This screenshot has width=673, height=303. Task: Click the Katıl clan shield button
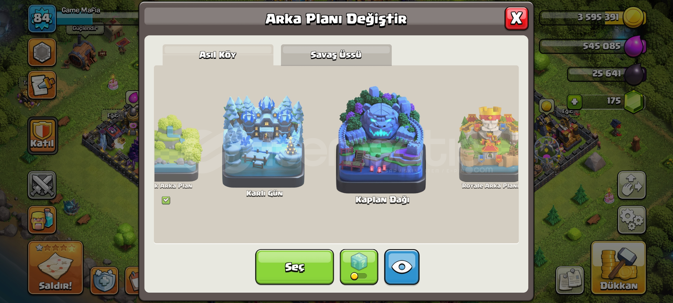42,136
